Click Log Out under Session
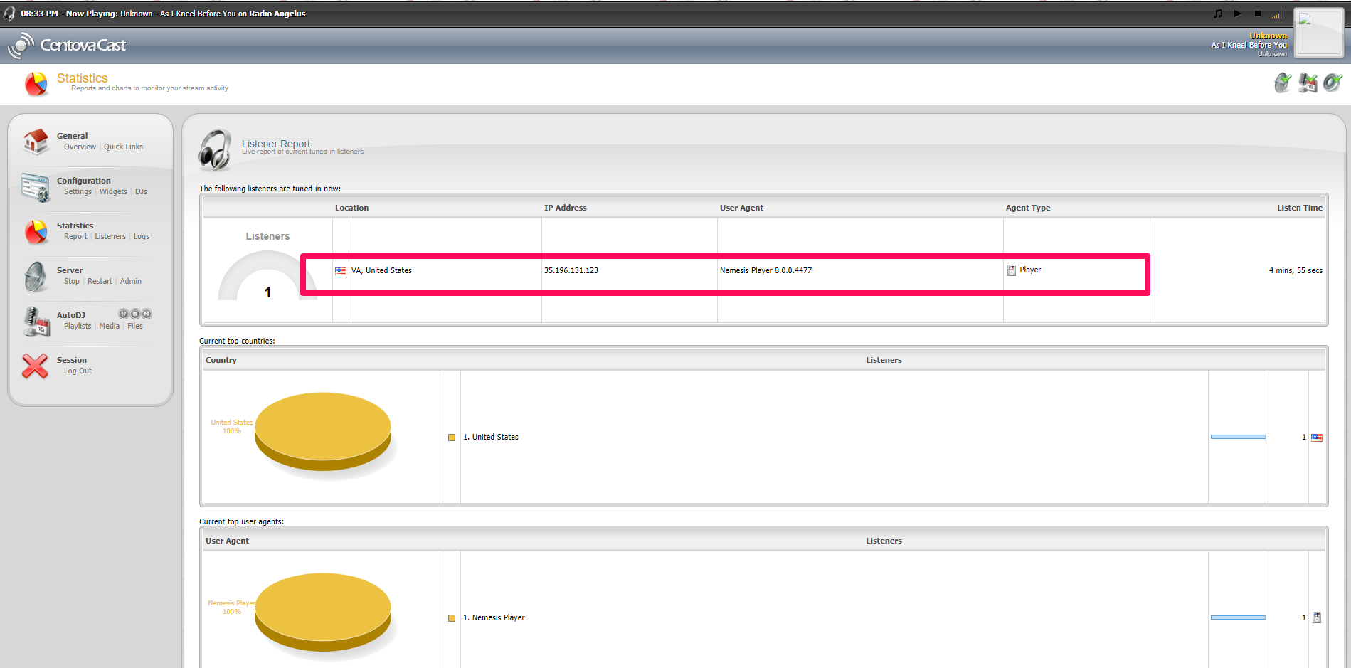This screenshot has width=1351, height=668. click(x=78, y=371)
